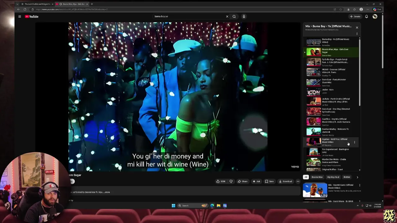
Task: Start voice search with microphone
Action: click(x=244, y=16)
